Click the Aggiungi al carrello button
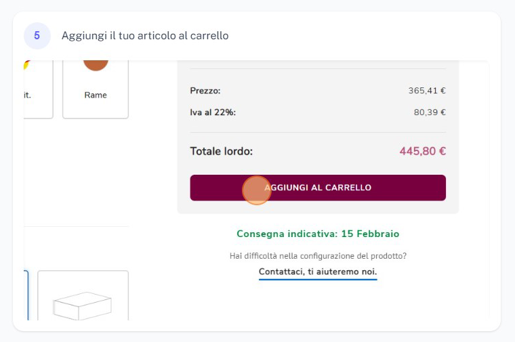This screenshot has height=342, width=515. click(x=318, y=188)
